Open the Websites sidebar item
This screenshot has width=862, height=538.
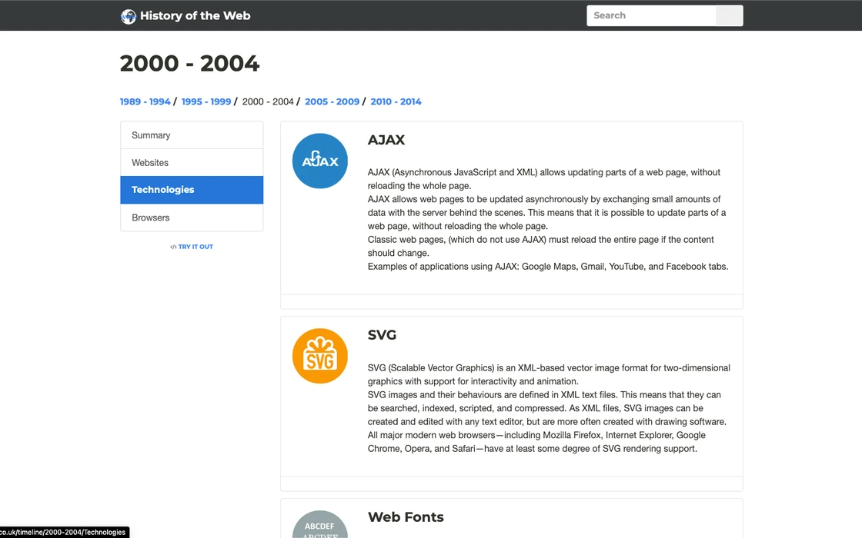(192, 162)
